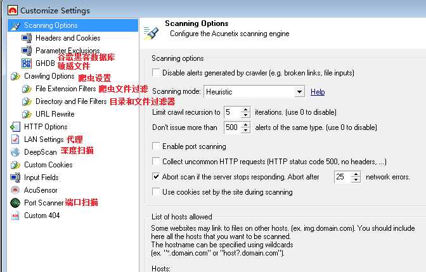This screenshot has width=426, height=272.
Task: Click the HTTP Options icon
Action: (15, 127)
